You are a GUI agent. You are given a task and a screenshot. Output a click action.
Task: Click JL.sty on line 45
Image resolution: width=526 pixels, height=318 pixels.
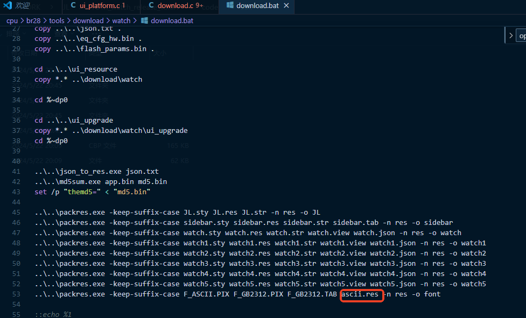(x=196, y=213)
